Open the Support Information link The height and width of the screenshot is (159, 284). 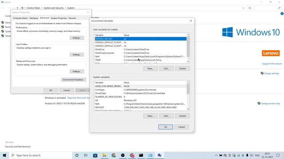click(x=272, y=64)
